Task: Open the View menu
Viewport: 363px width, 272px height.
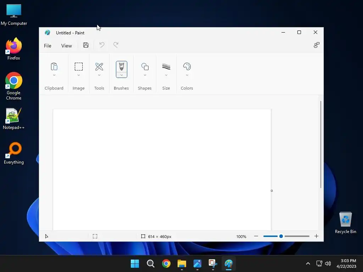Action: [x=66, y=46]
